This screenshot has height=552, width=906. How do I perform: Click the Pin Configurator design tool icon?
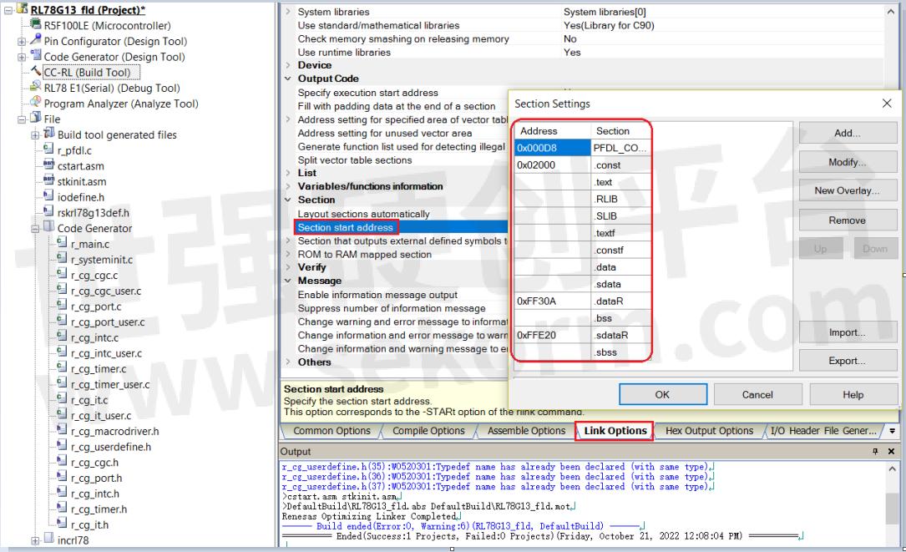pyautogui.click(x=36, y=41)
